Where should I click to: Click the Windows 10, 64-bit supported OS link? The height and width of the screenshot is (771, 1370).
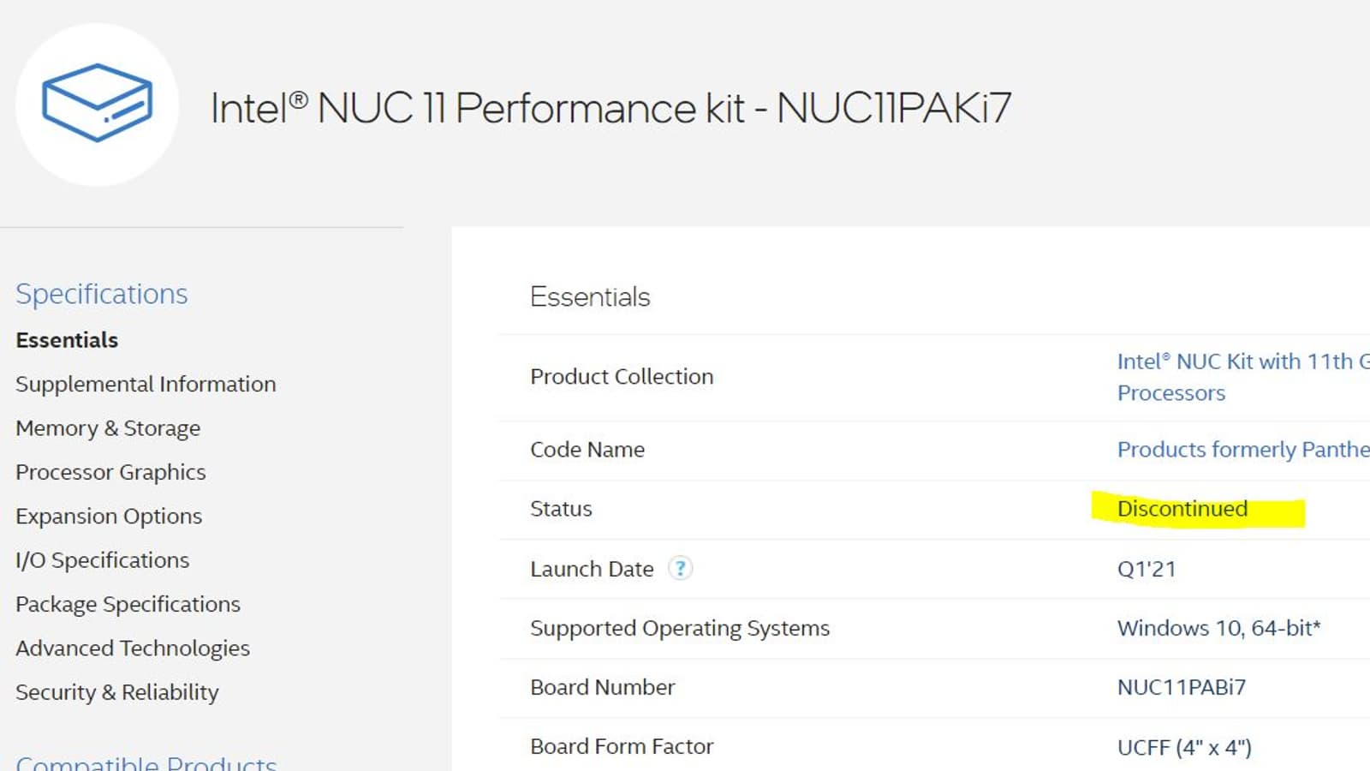pyautogui.click(x=1218, y=628)
